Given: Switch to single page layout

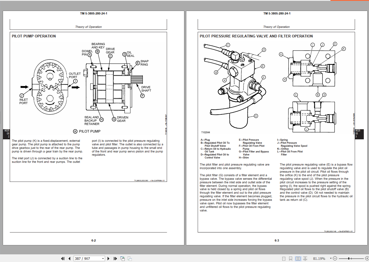Looking at the screenshot, I should click(x=283, y=258).
